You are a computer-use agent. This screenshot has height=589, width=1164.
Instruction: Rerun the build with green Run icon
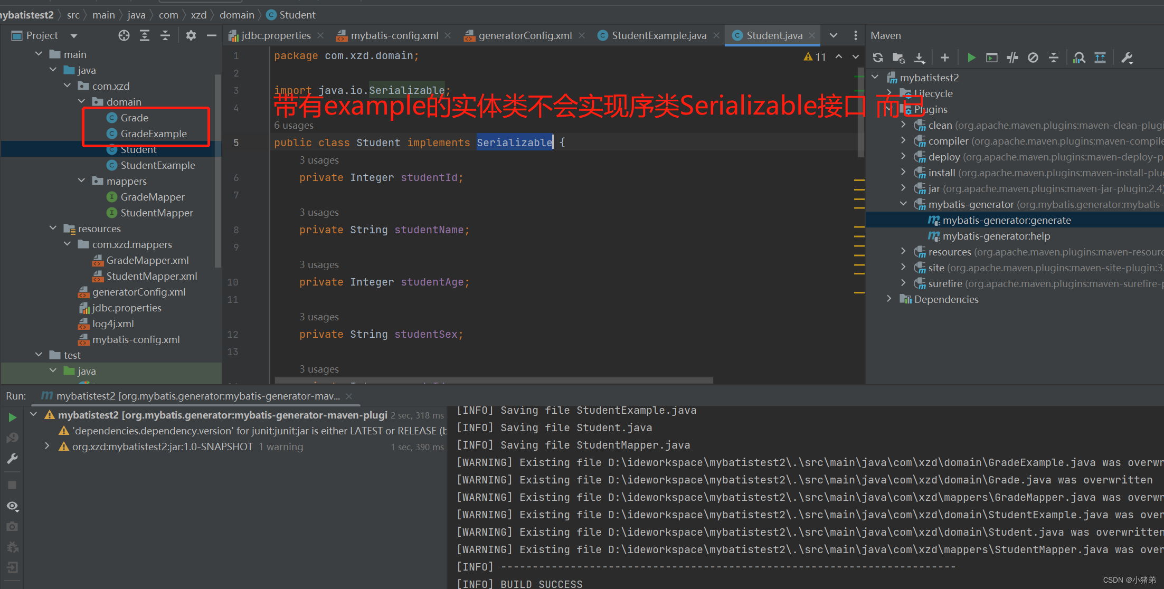pos(12,417)
